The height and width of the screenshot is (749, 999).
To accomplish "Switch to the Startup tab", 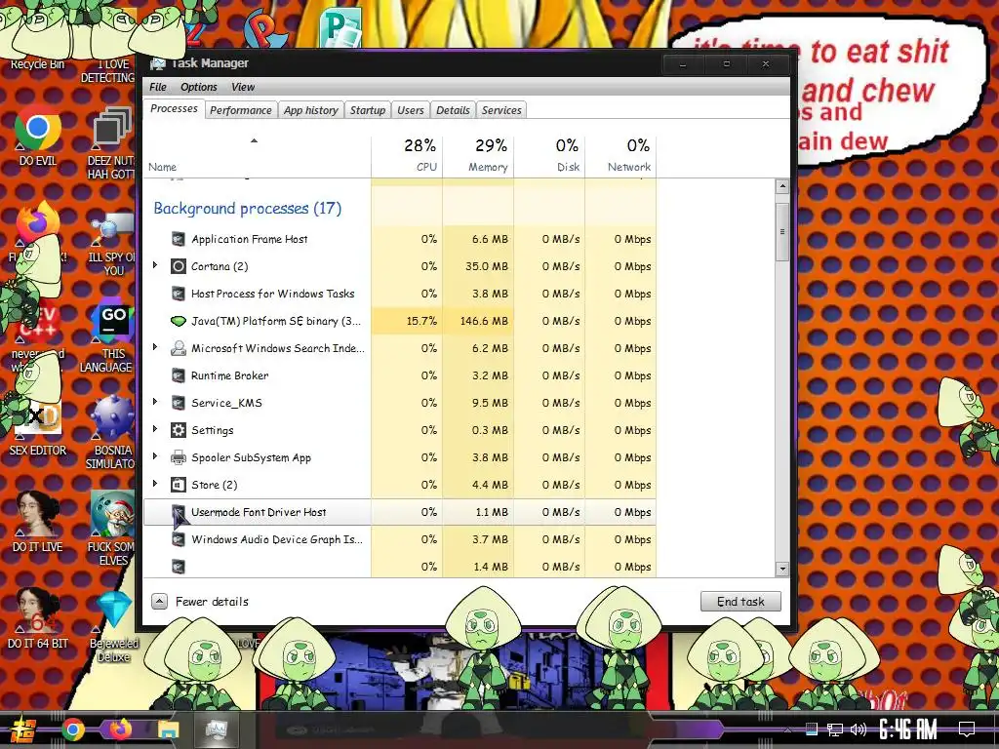I will coord(368,110).
